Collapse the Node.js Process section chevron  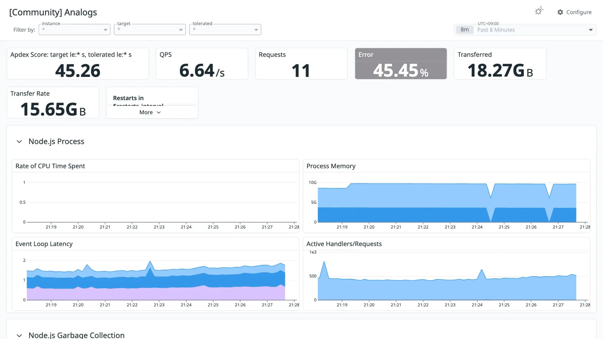pos(19,142)
